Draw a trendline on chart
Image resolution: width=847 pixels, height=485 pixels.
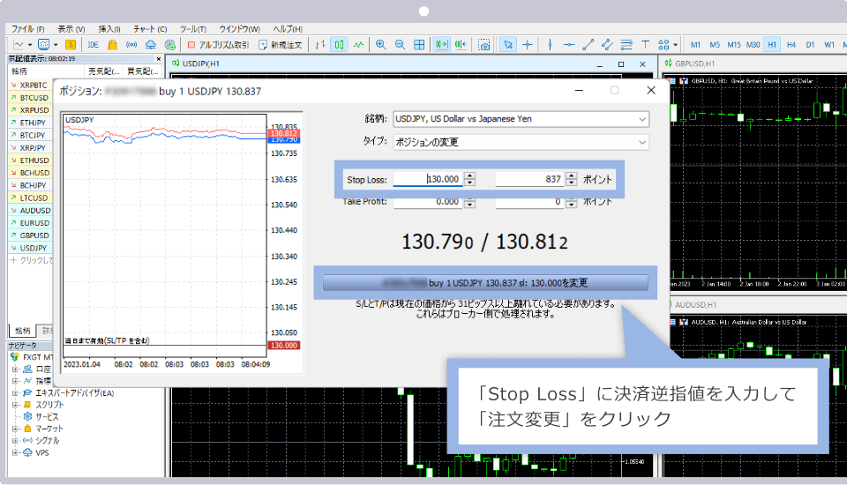coord(588,45)
